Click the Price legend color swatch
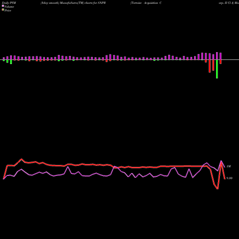Image resolution: width=239 pixels, height=239 pixels. tap(3, 10)
